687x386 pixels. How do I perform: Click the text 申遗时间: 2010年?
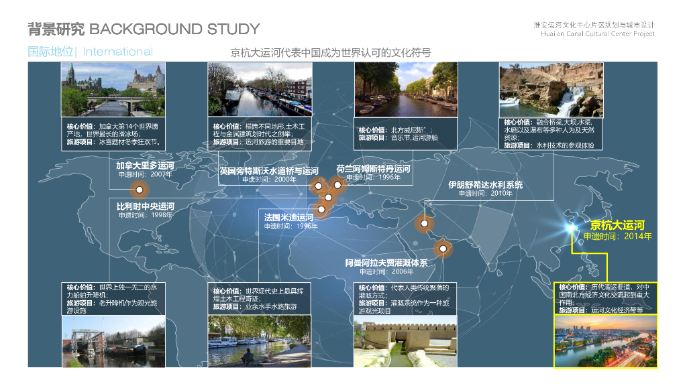486,194
